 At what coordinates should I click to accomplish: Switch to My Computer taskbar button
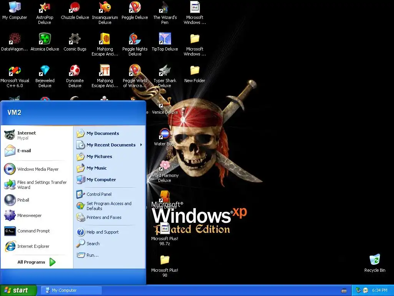(71, 290)
